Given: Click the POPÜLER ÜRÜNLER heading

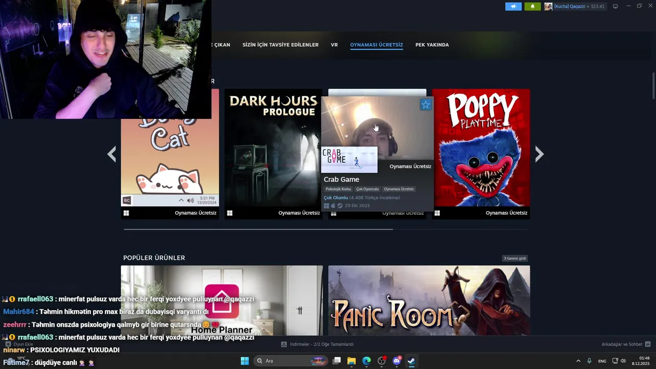Looking at the screenshot, I should click(x=154, y=258).
